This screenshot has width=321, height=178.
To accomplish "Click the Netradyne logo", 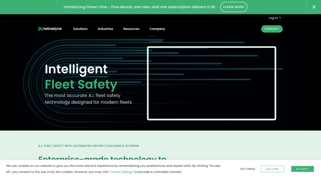I will (x=50, y=29).
